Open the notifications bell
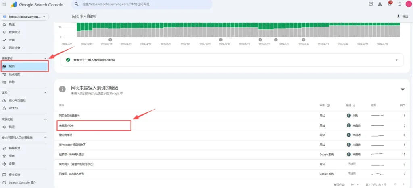The height and width of the screenshot is (188, 413). pyautogui.click(x=390, y=4)
